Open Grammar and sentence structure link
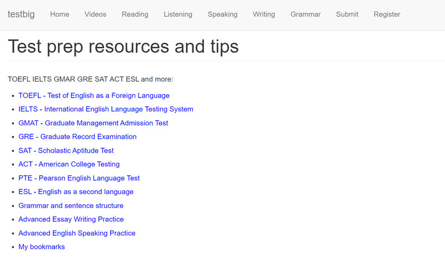 pos(71,206)
